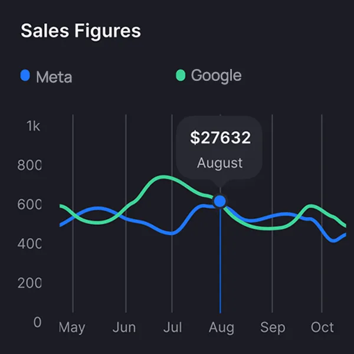This screenshot has height=354, width=354.
Task: Toggle the Meta series legend label
Action: click(x=54, y=76)
